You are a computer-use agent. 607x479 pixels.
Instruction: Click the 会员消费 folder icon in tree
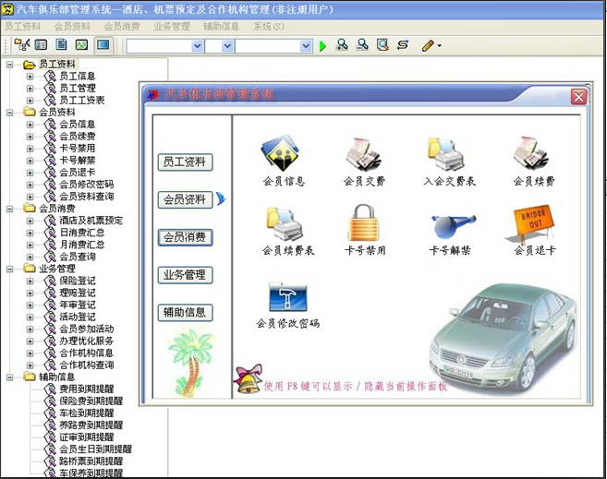coord(29,209)
